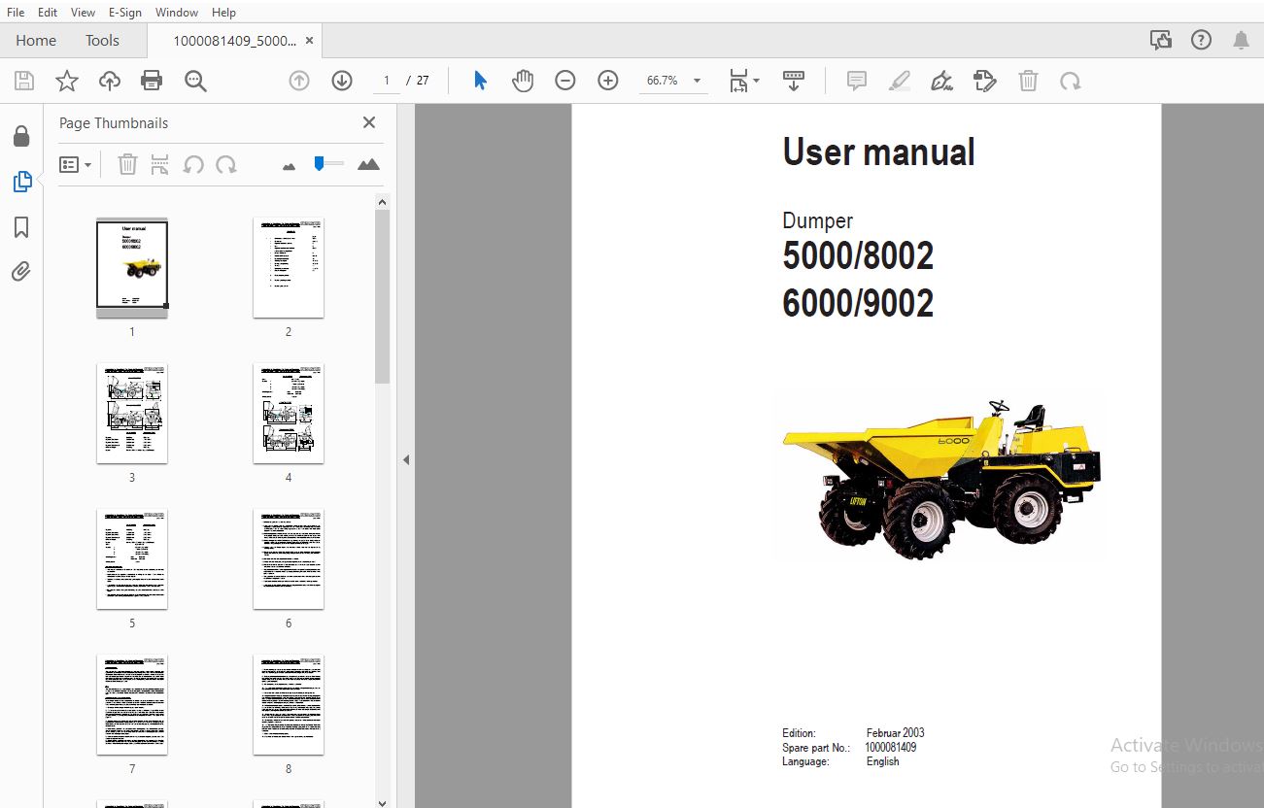Select page 2 thumbnail
This screenshot has width=1264, height=808.
[289, 267]
